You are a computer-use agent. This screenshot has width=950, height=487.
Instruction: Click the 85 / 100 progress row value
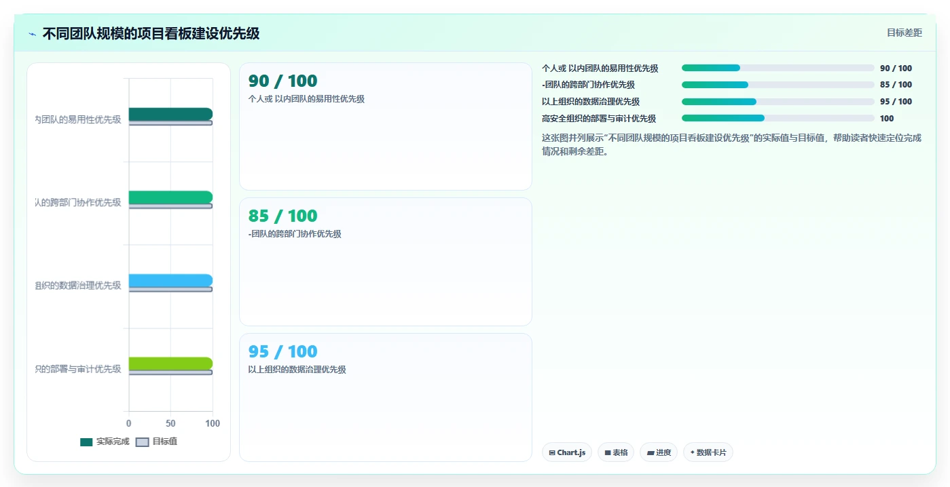point(896,85)
